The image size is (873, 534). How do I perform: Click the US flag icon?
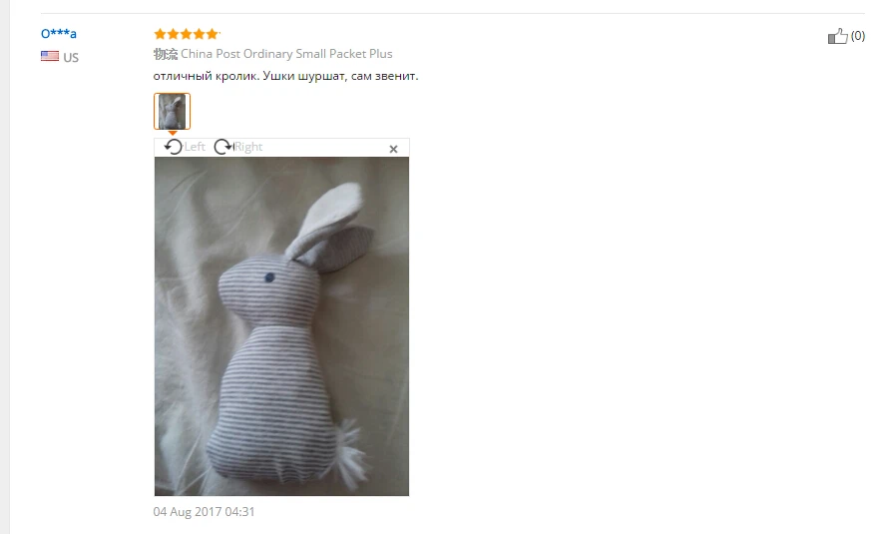50,56
